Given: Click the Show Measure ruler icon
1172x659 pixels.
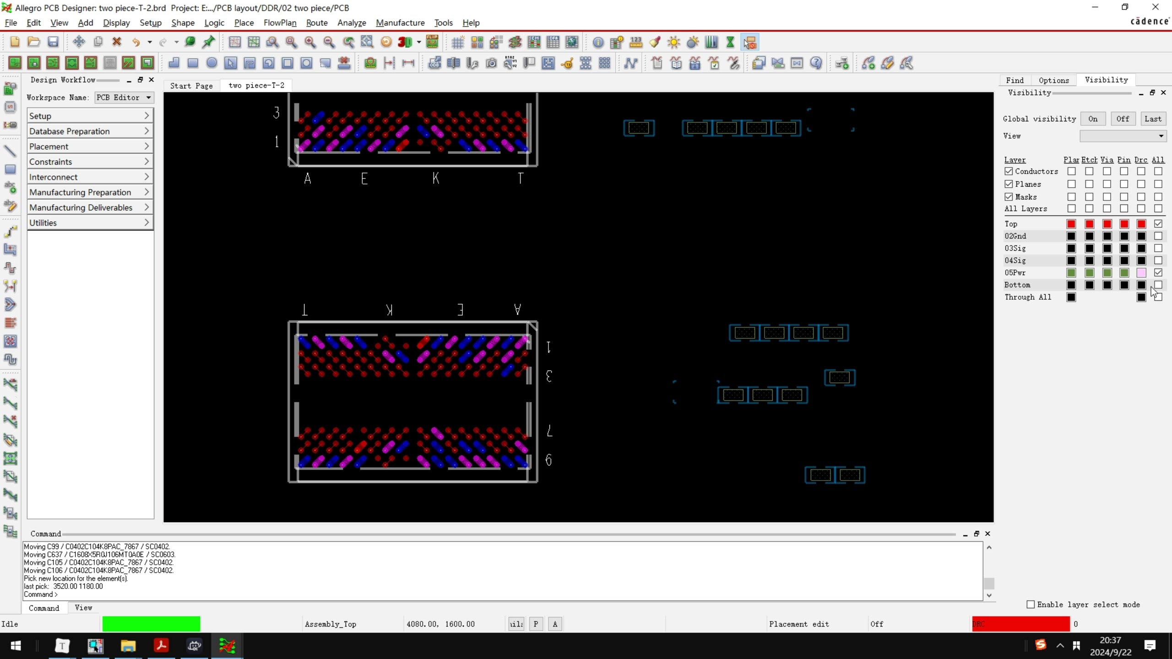Looking at the screenshot, I should [636, 43].
